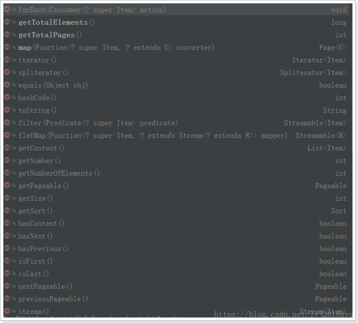Image resolution: width=358 pixels, height=323 pixels.
Task: Select filter(Predicate) completion item
Action: pos(176,123)
